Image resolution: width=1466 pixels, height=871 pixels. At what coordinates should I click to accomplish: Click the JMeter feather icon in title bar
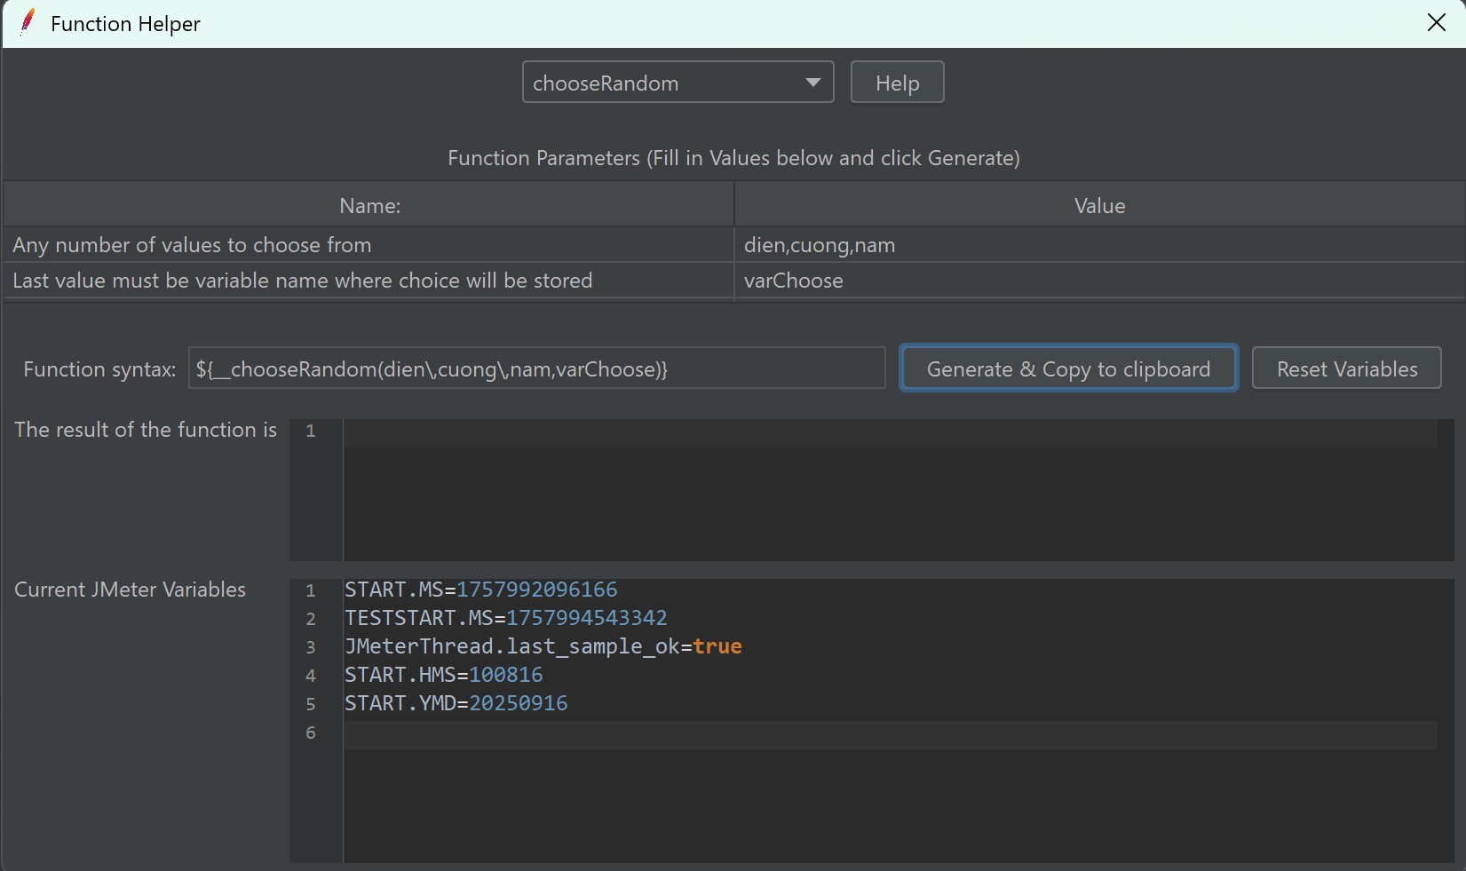click(x=28, y=22)
